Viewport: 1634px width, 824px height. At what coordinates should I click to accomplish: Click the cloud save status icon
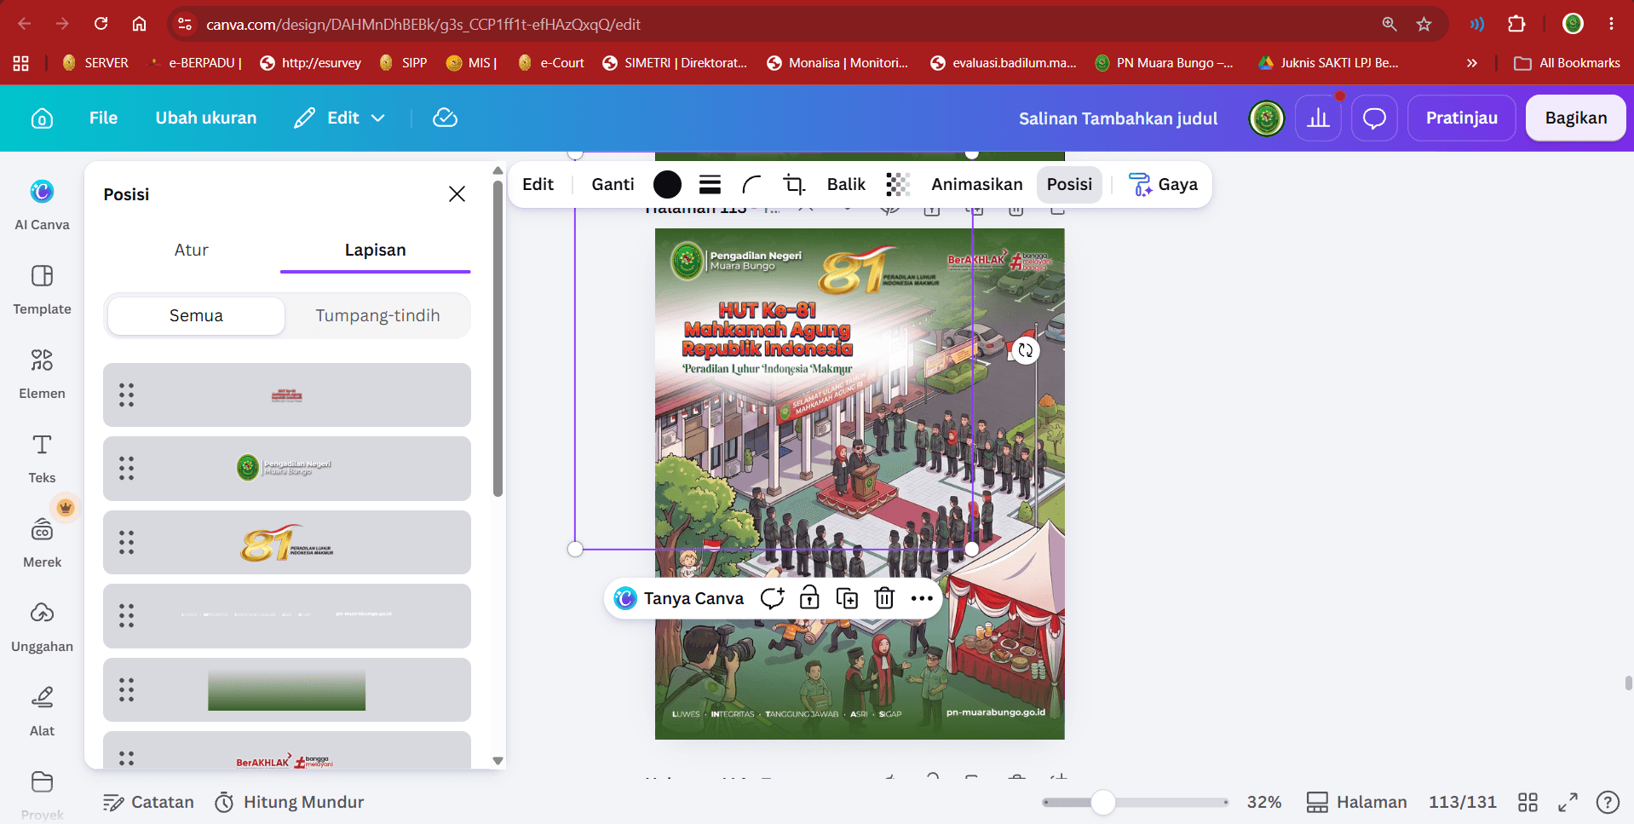tap(446, 118)
